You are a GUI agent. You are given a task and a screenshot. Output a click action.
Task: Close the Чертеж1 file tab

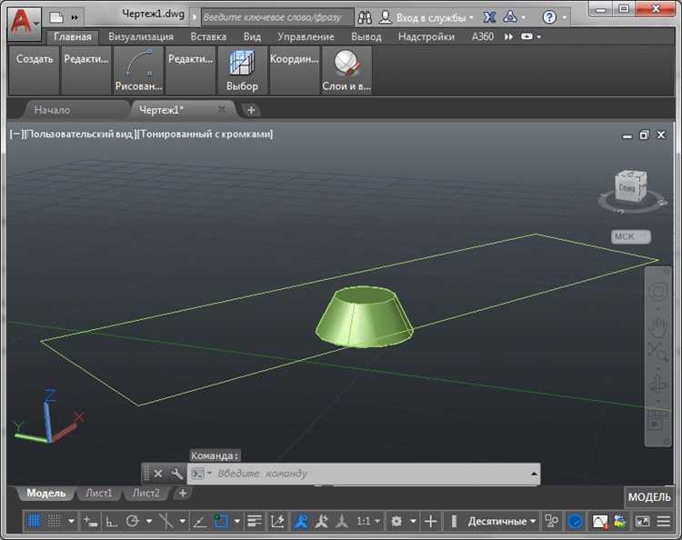(222, 110)
